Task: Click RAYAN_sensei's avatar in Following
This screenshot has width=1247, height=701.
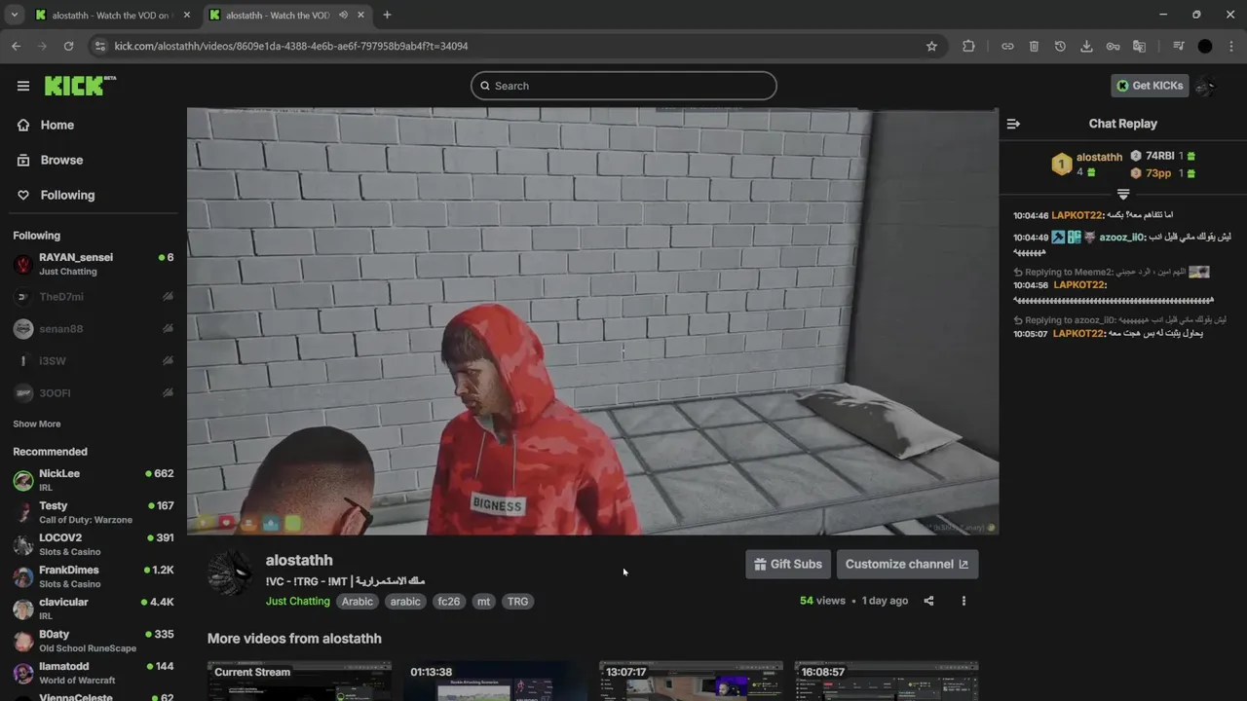Action: [x=23, y=264]
